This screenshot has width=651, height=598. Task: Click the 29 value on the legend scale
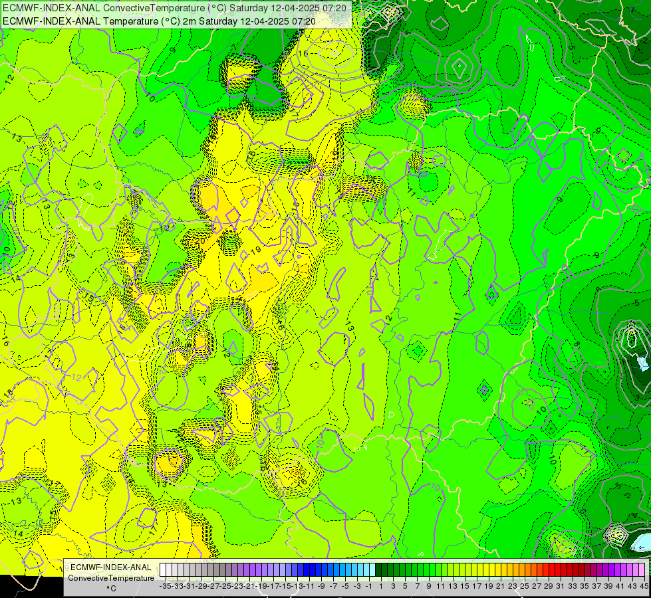click(x=549, y=586)
